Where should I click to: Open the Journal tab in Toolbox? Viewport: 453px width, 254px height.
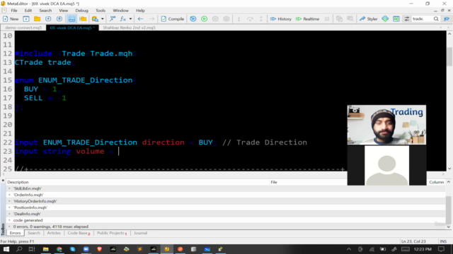[x=140, y=233]
